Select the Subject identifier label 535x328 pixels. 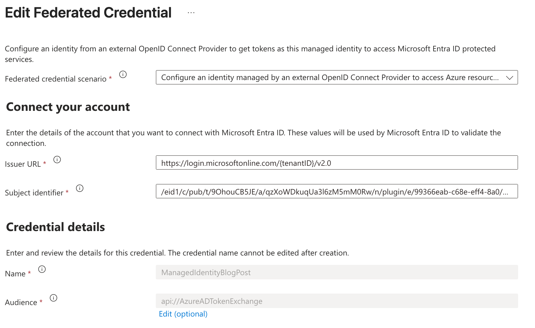click(34, 193)
